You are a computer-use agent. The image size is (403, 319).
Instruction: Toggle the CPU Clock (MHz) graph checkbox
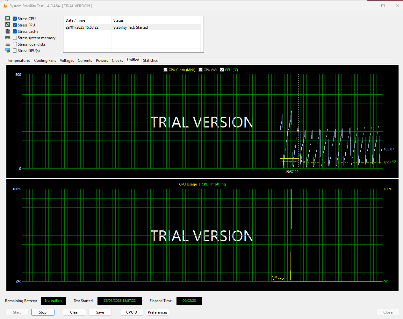165,69
